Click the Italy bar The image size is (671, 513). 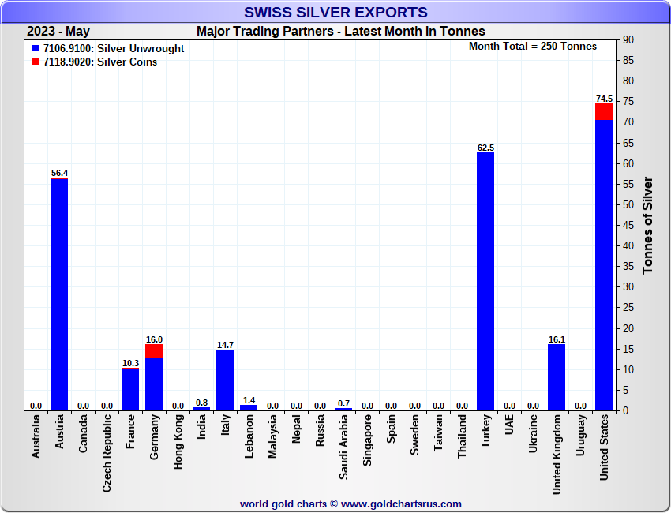pos(225,380)
